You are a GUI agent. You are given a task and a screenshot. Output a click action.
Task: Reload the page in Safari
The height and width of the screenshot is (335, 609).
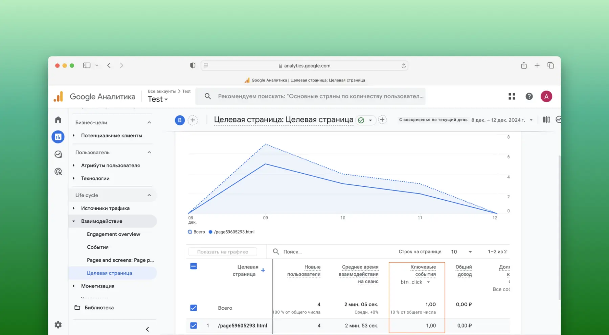point(404,66)
